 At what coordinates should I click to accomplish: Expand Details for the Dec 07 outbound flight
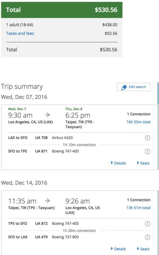coord(119,163)
